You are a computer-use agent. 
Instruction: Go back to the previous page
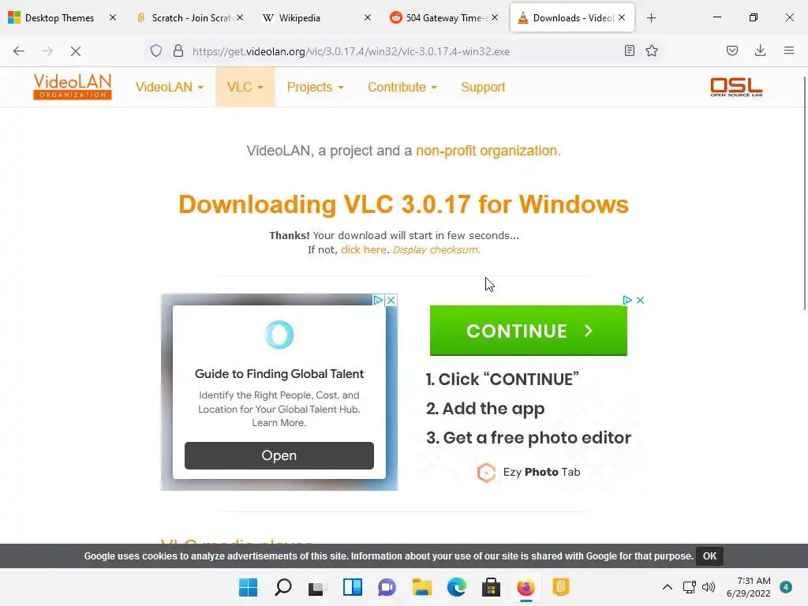19,51
